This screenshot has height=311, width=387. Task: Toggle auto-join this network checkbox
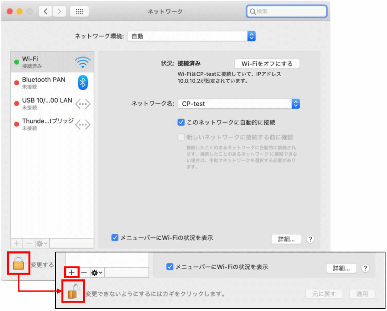point(181,122)
